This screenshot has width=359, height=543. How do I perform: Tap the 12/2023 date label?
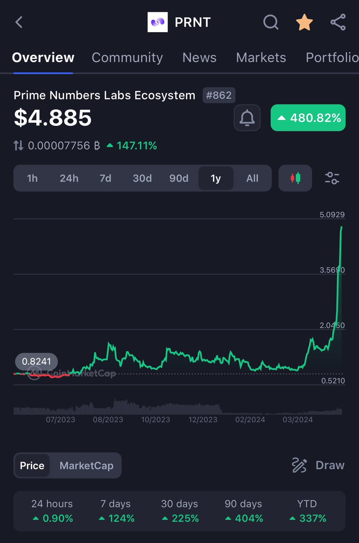tap(203, 419)
